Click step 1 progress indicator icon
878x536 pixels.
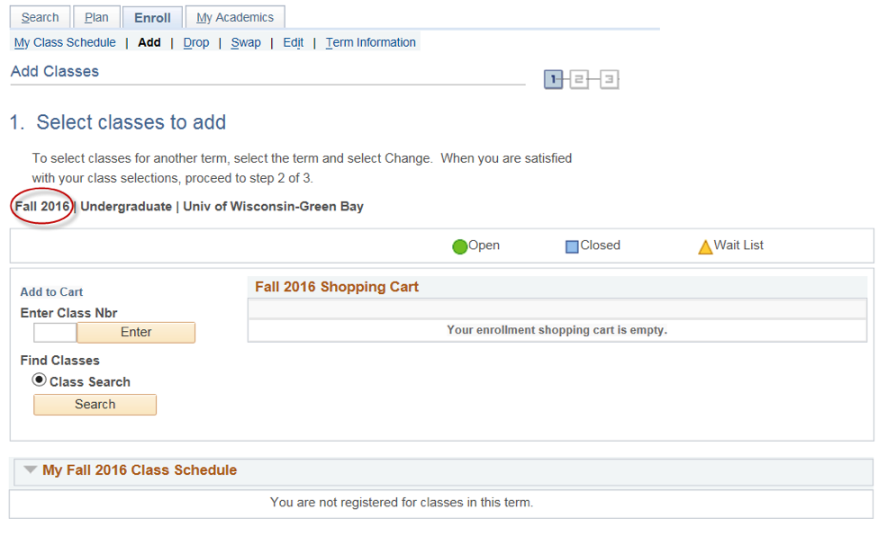(x=553, y=79)
